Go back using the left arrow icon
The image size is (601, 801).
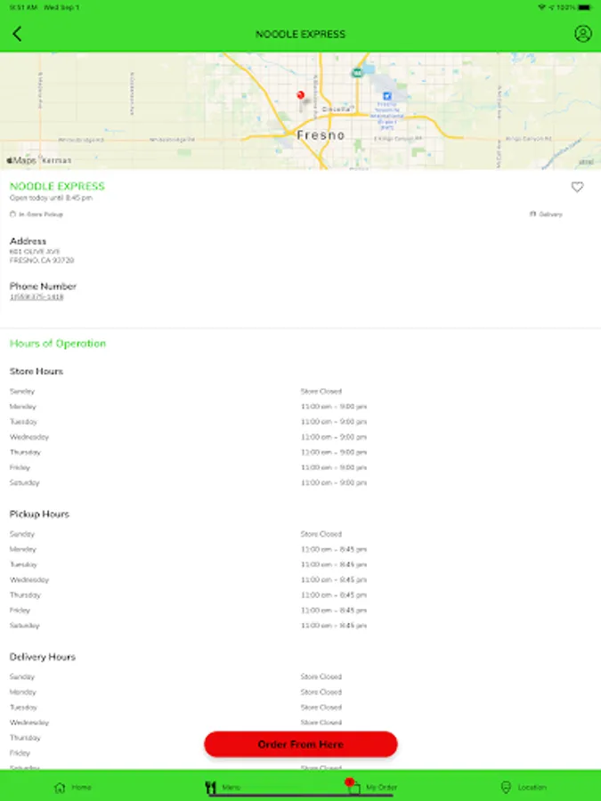pos(17,34)
